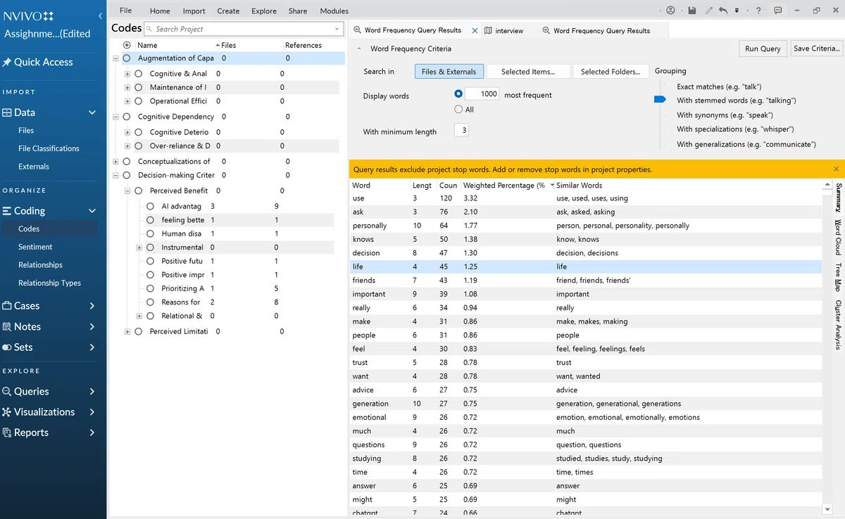Collapse the Perceived Benefit node
The height and width of the screenshot is (519, 845).
127,191
